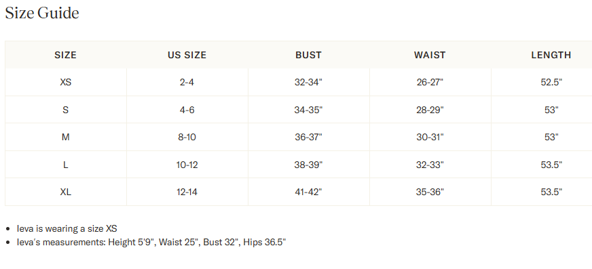Click the 'Ieva is wearing a size XS' note
Viewport: 592px width, 269px height.
[67, 229]
